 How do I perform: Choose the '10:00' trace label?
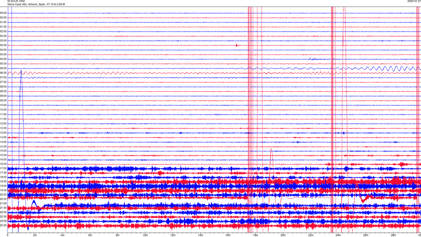click(x=3, y=105)
